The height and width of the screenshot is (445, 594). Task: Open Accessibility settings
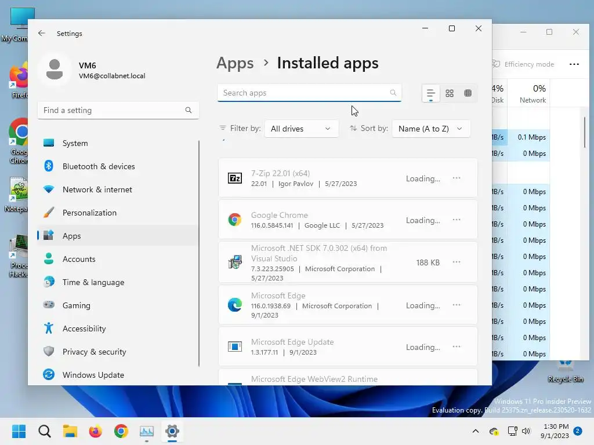tap(118, 329)
